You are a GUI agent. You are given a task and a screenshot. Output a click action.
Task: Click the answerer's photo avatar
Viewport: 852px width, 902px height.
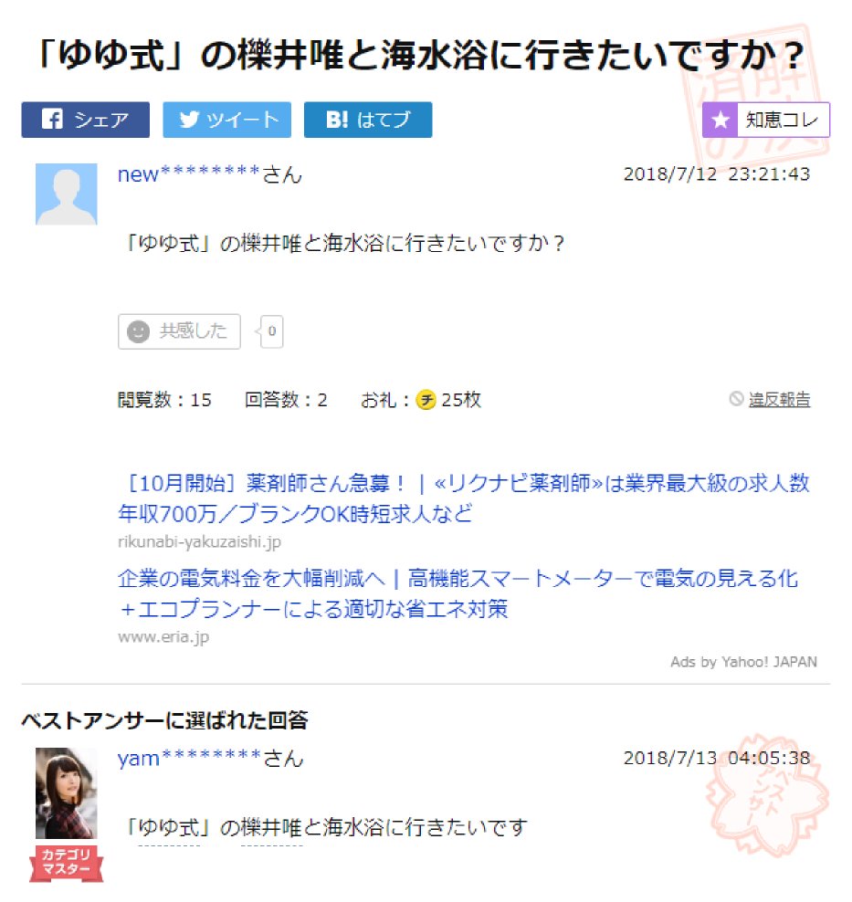coord(66,792)
